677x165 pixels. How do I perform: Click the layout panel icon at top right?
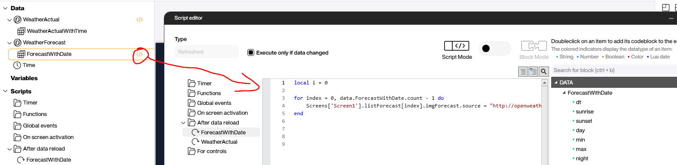click(x=665, y=7)
